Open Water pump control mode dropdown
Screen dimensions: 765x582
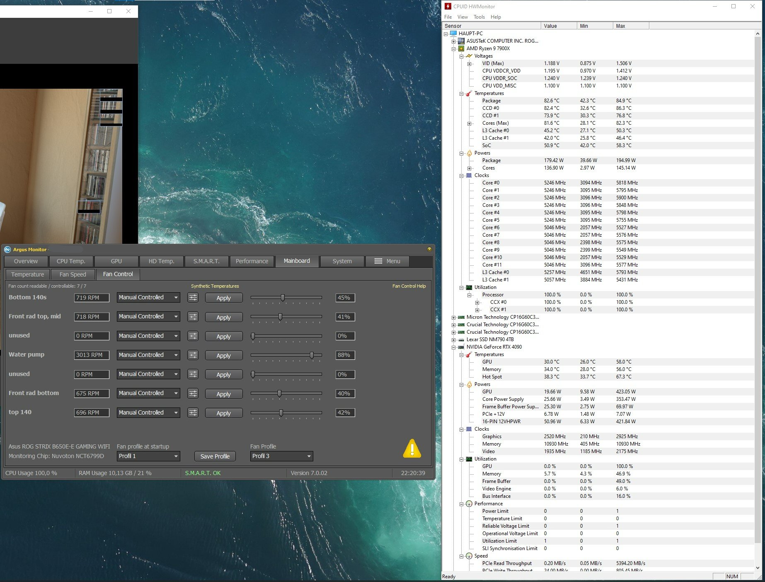[148, 355]
